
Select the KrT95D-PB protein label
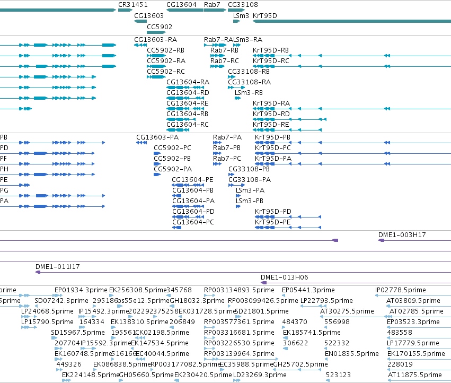pyautogui.click(x=272, y=137)
